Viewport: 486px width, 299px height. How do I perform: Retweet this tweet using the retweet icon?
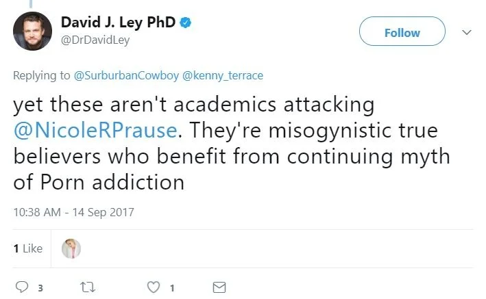86,287
